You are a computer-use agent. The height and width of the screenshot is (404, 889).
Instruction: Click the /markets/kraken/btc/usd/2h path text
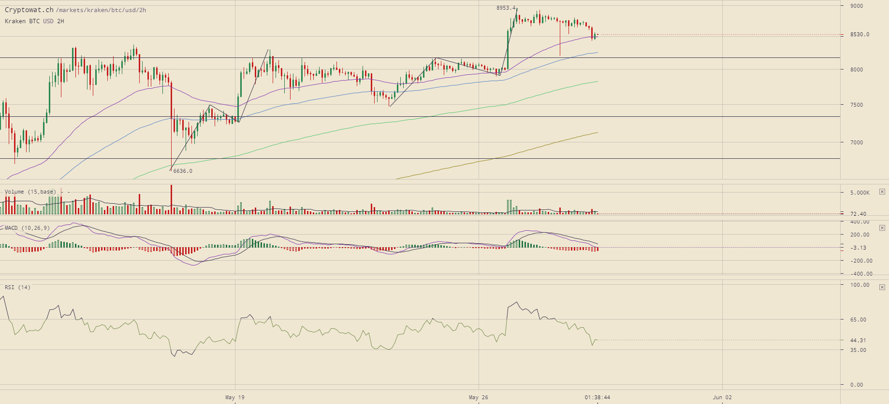pyautogui.click(x=101, y=10)
